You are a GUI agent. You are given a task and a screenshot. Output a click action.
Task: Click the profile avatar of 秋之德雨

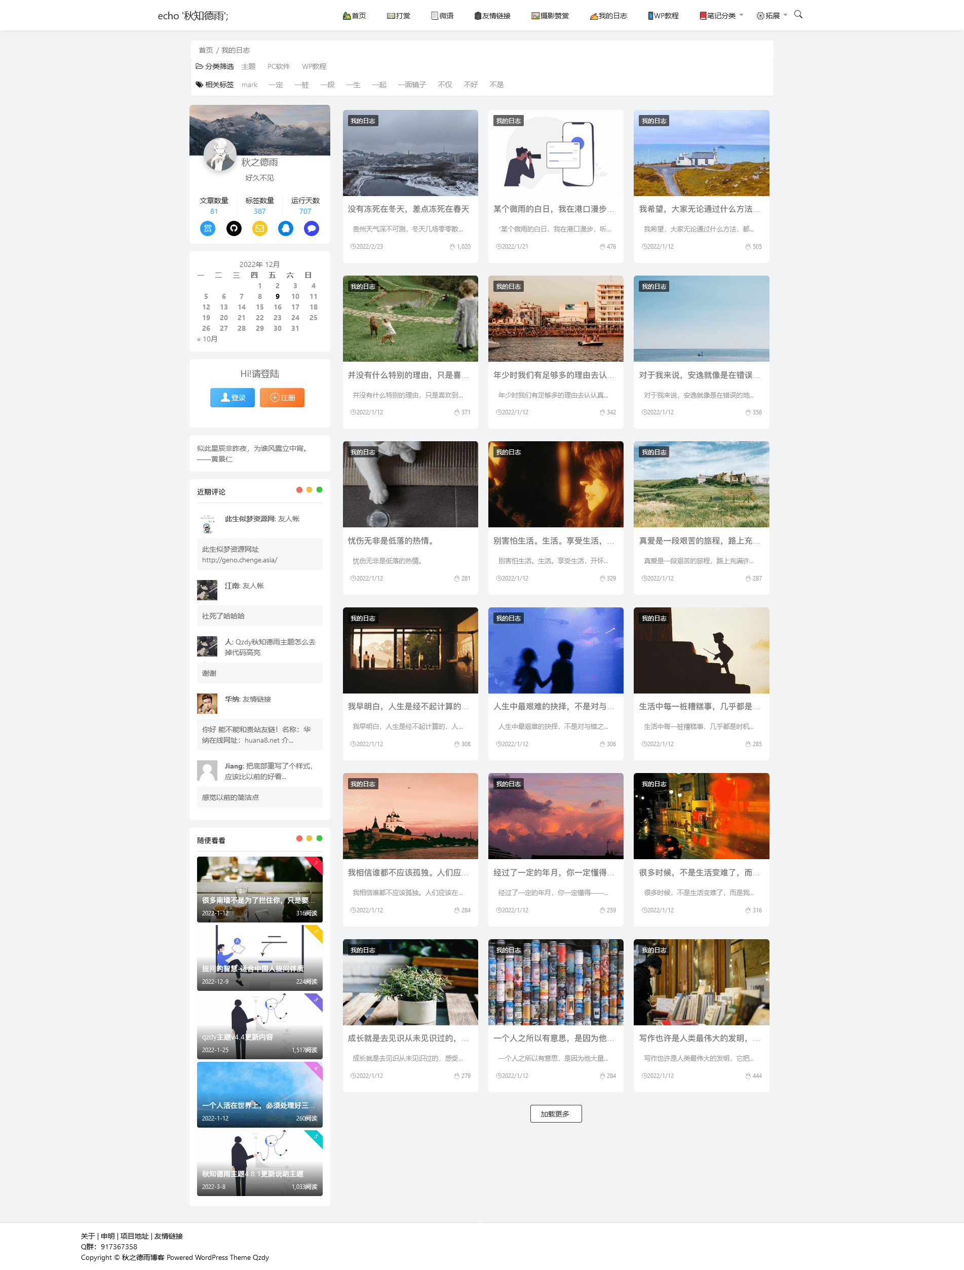click(x=220, y=154)
